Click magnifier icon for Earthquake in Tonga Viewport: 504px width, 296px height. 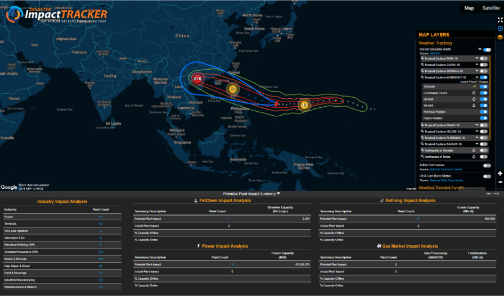(x=422, y=156)
